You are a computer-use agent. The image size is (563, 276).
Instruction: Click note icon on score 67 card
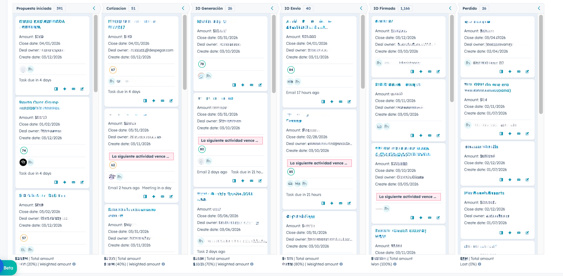coord(171,101)
